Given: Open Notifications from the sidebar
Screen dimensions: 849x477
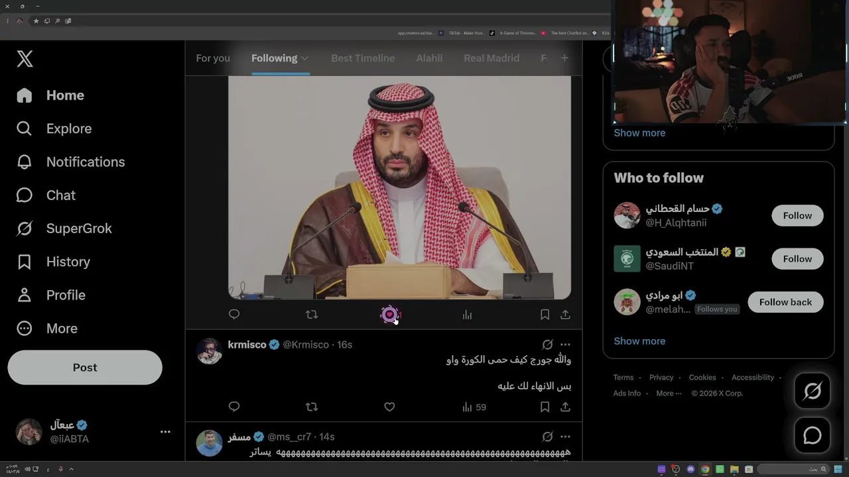Looking at the screenshot, I should pyautogui.click(x=70, y=162).
